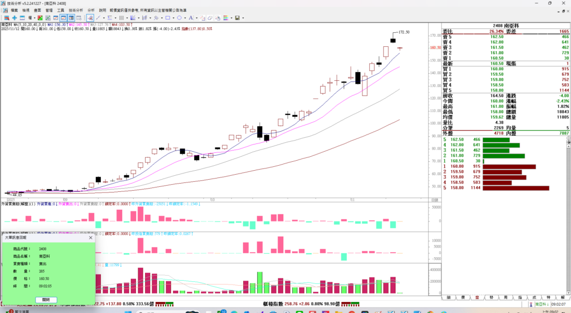Open the 技術分析 menu
Image resolution: width=571 pixels, height=313 pixels.
click(x=76, y=10)
